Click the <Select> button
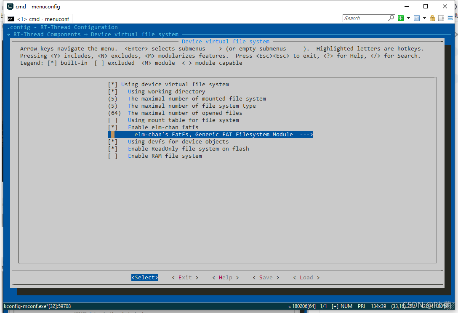This screenshot has width=458, height=313. tap(144, 277)
